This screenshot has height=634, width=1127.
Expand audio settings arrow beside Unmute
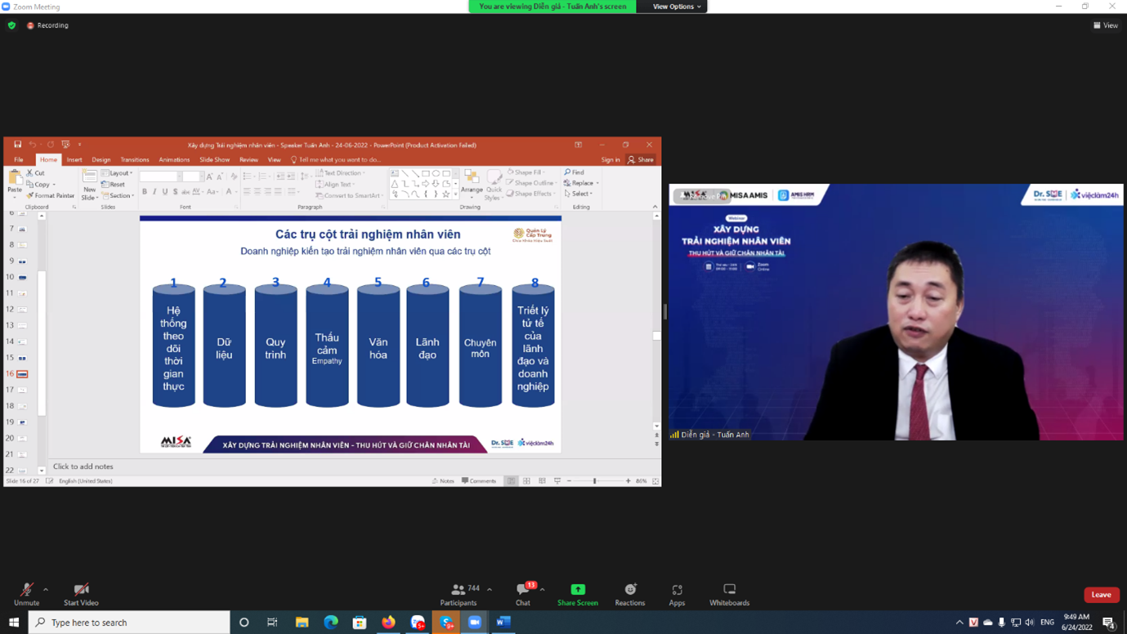click(x=46, y=589)
